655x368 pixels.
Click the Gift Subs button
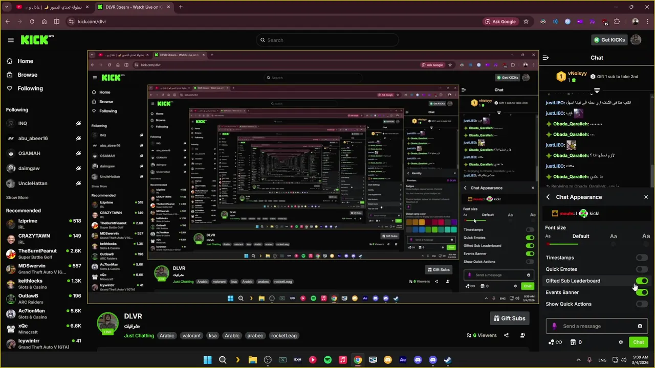point(509,318)
